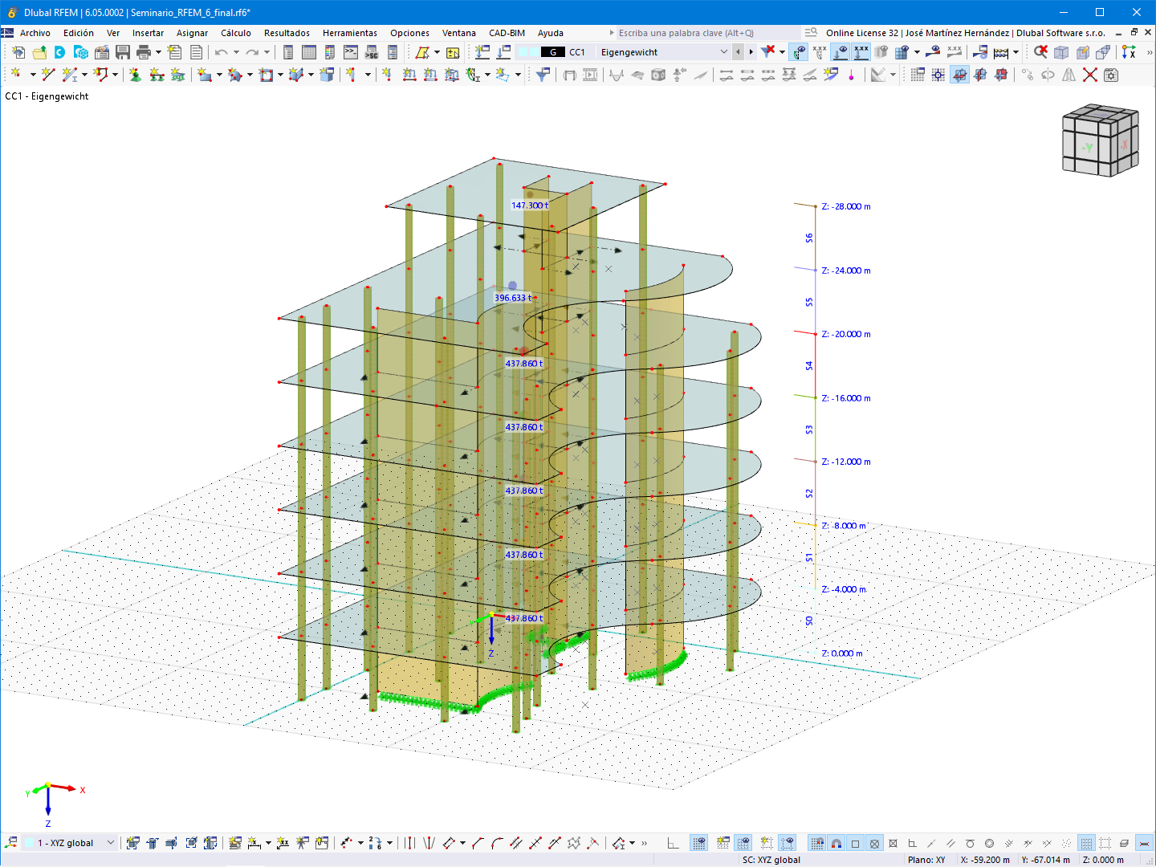Toggle the active work plane view button
The image size is (1156, 867).
[x=959, y=75]
